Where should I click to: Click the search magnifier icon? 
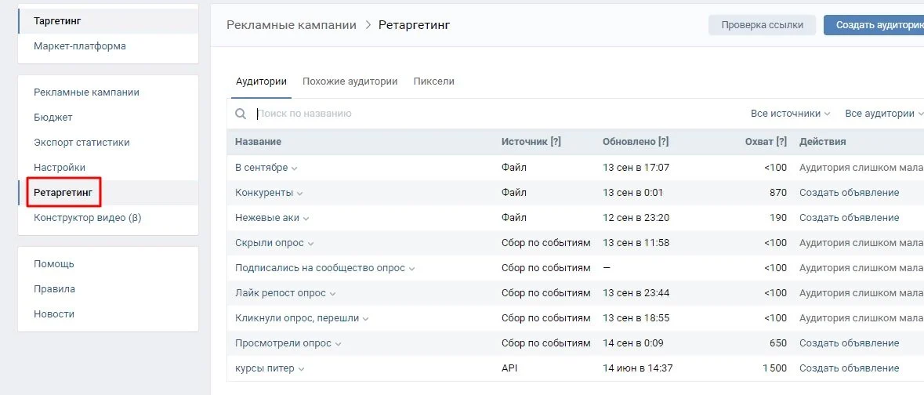pyautogui.click(x=241, y=114)
